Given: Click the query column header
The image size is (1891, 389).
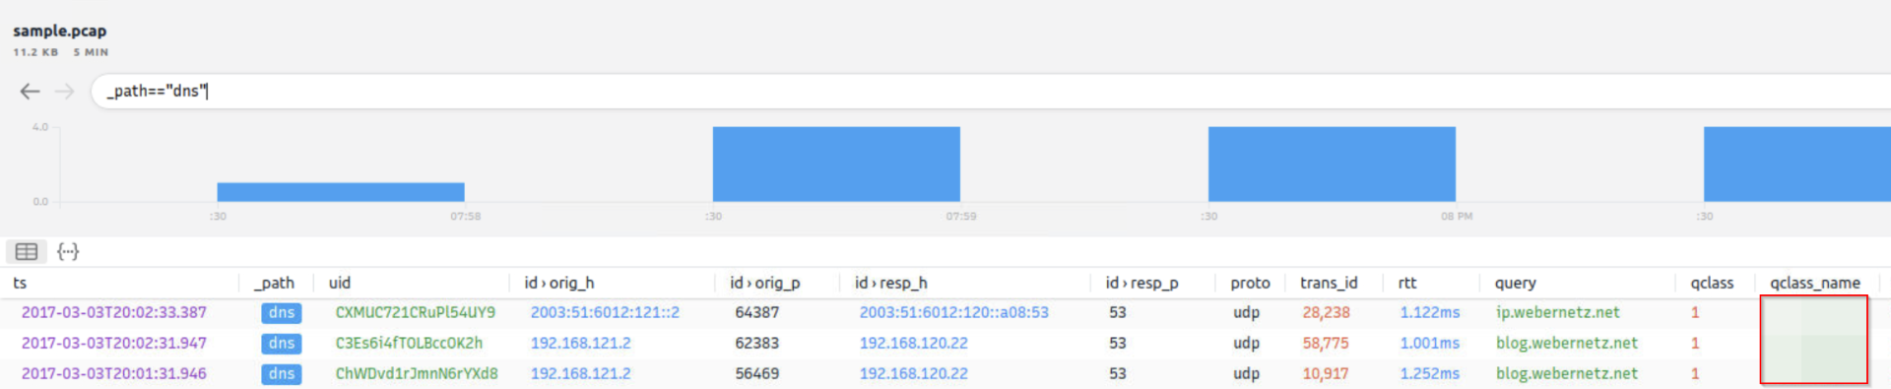Looking at the screenshot, I should [1515, 283].
